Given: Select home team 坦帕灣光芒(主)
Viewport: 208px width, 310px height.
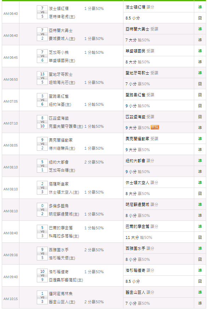Looking at the screenshot, I should coord(62,83).
